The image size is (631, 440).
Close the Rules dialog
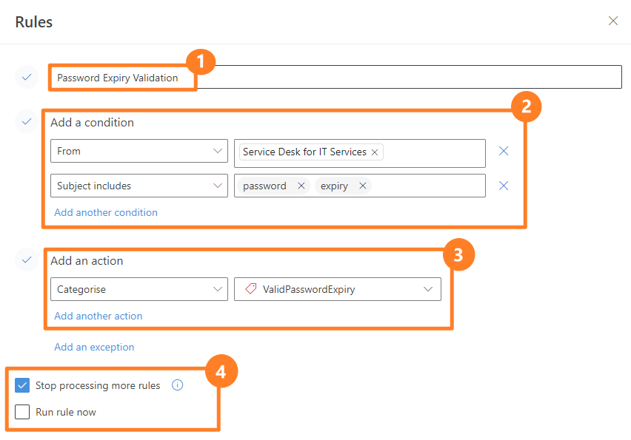point(613,21)
